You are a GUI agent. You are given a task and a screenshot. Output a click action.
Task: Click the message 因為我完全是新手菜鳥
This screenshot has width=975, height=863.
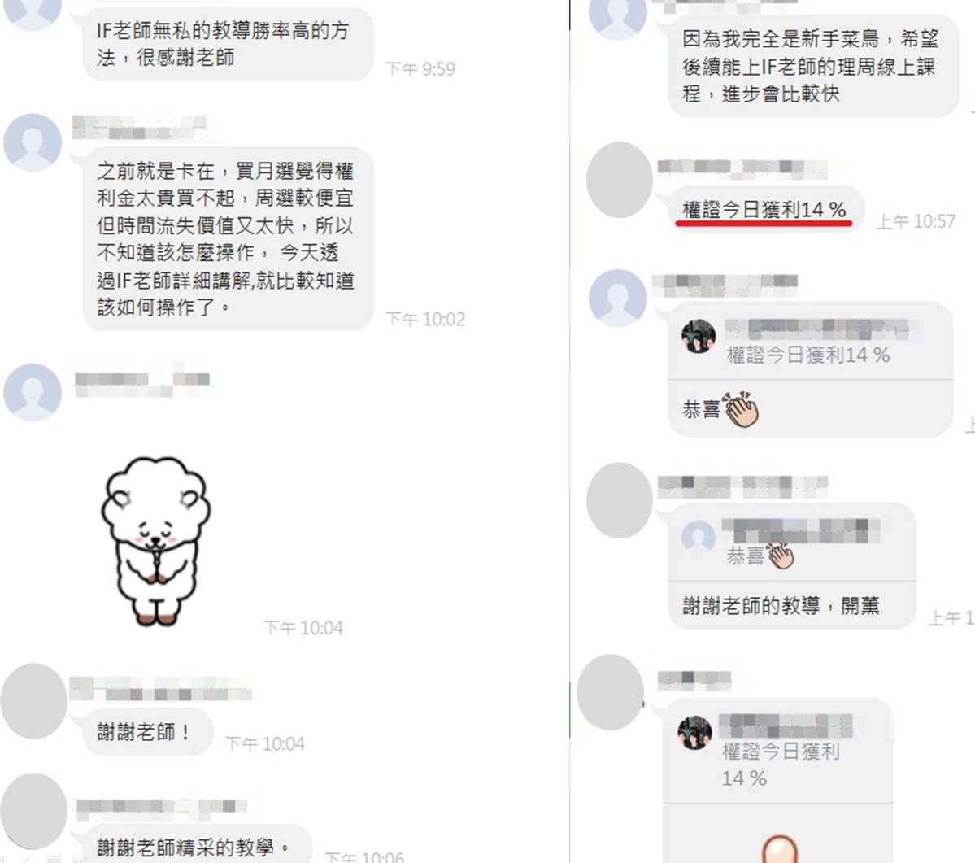coord(812,66)
